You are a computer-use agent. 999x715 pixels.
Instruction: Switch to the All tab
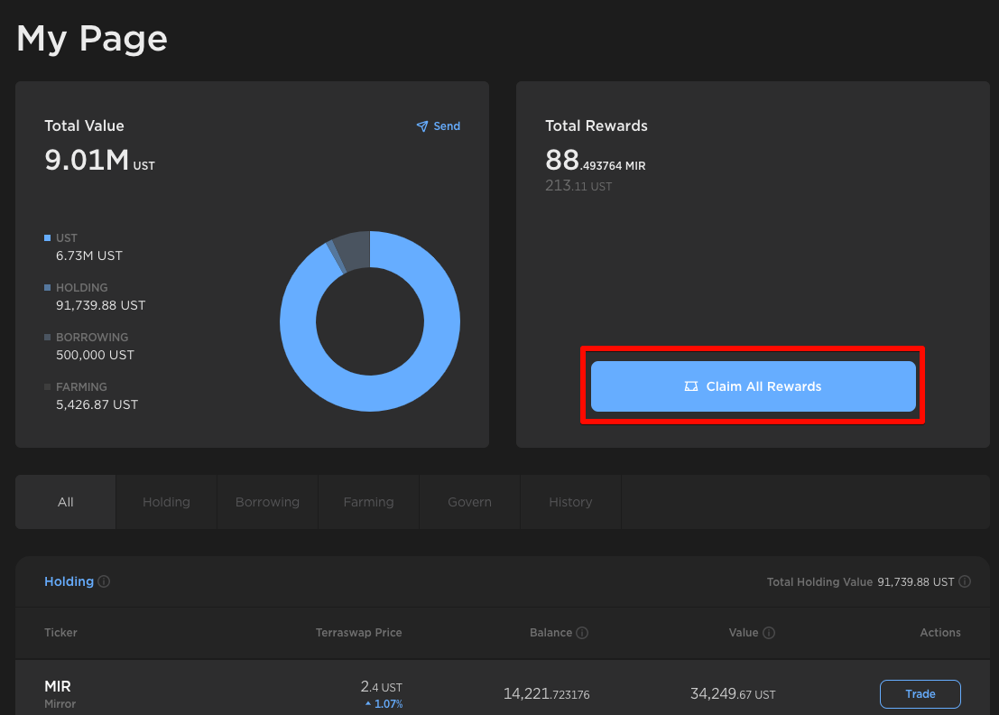(x=66, y=502)
